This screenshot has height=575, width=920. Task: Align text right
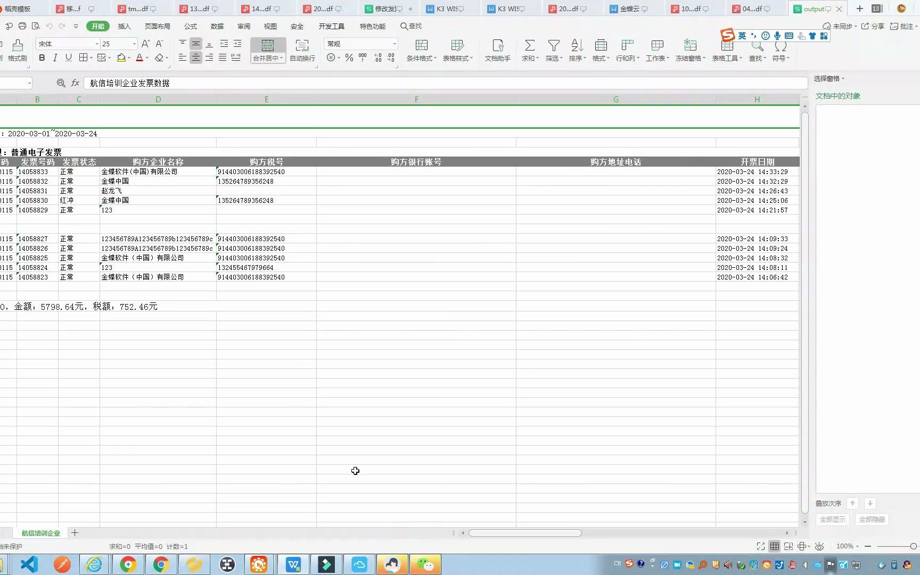[209, 57]
